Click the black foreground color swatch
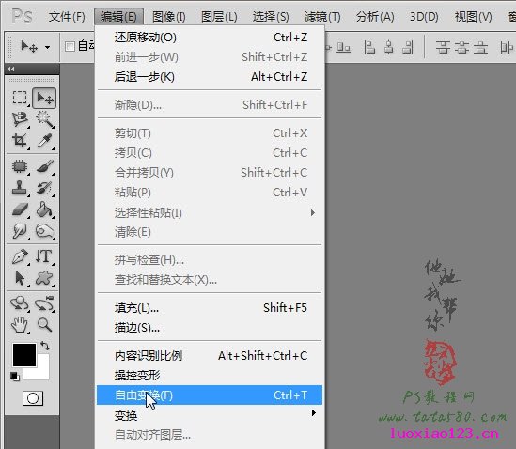The width and height of the screenshot is (516, 449). point(24,354)
